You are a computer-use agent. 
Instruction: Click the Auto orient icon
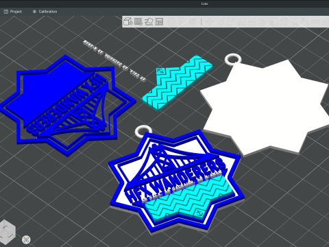tap(149, 22)
